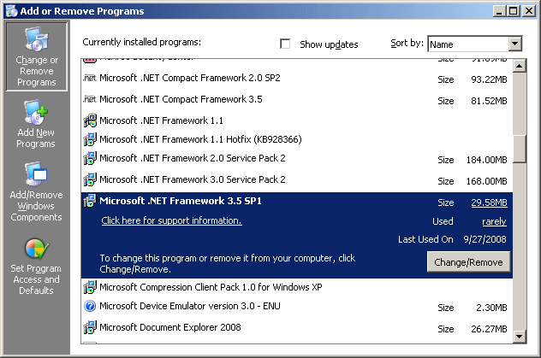Click the scrollbar up arrow
Image resolution: width=541 pixels, height=358 pixels.
[x=520, y=66]
